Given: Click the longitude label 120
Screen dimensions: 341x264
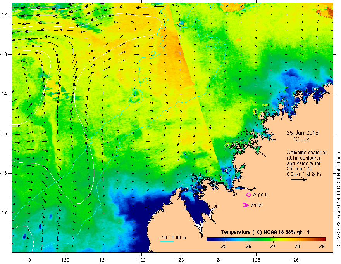Looking at the screenshot, I should (65, 260).
